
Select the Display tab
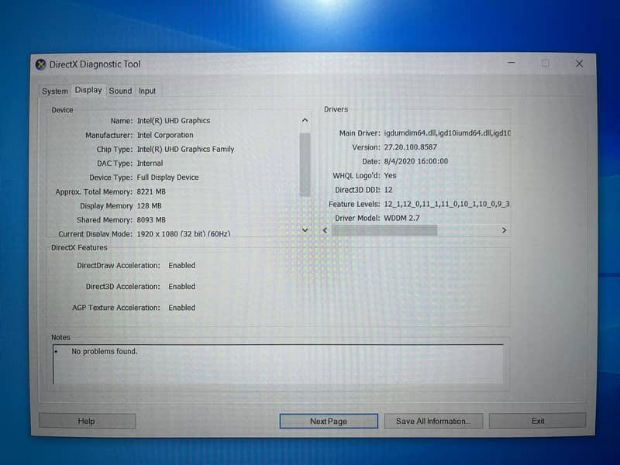click(88, 90)
